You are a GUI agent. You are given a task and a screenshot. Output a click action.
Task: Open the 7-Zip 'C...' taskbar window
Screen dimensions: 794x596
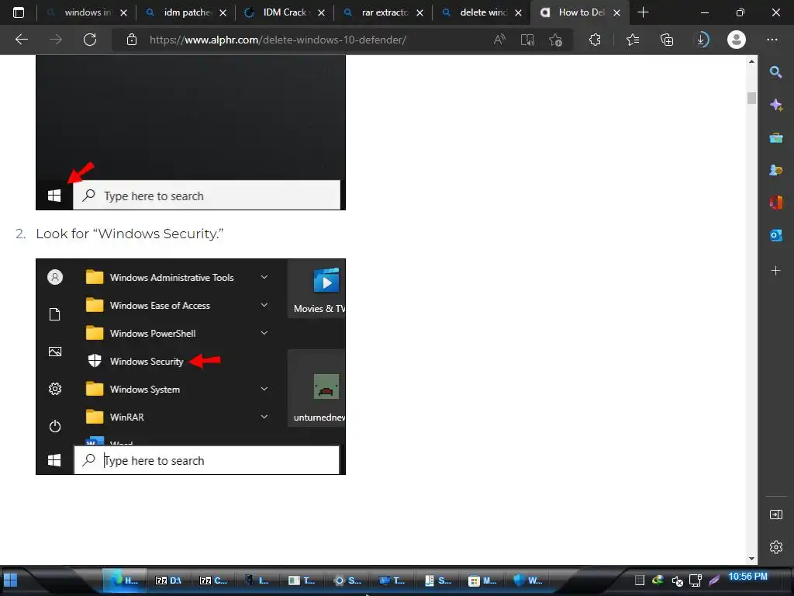(x=213, y=580)
